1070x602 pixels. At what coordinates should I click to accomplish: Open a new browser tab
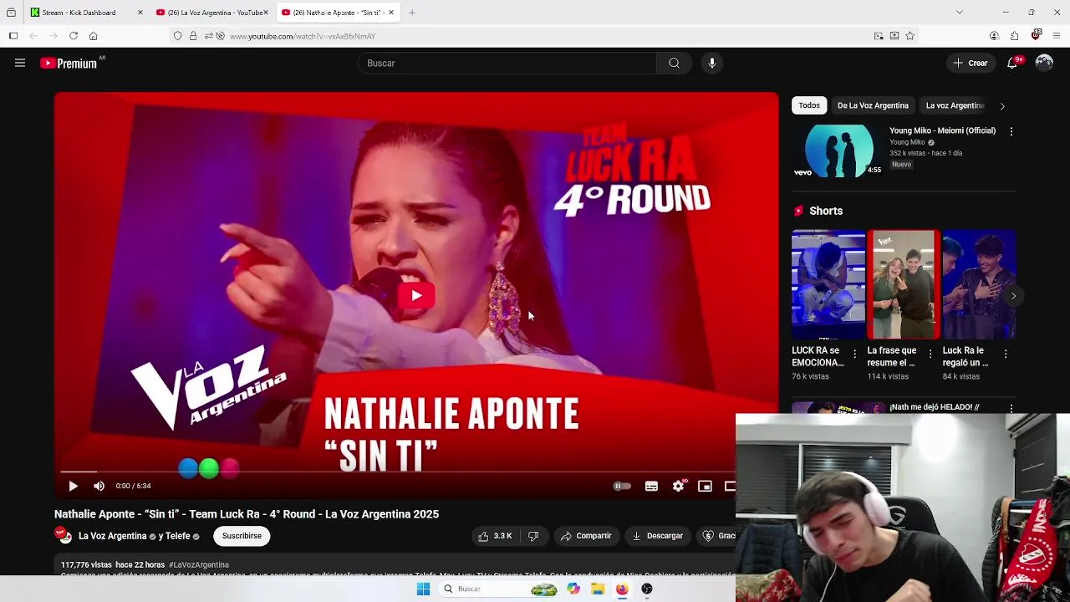coord(412,13)
